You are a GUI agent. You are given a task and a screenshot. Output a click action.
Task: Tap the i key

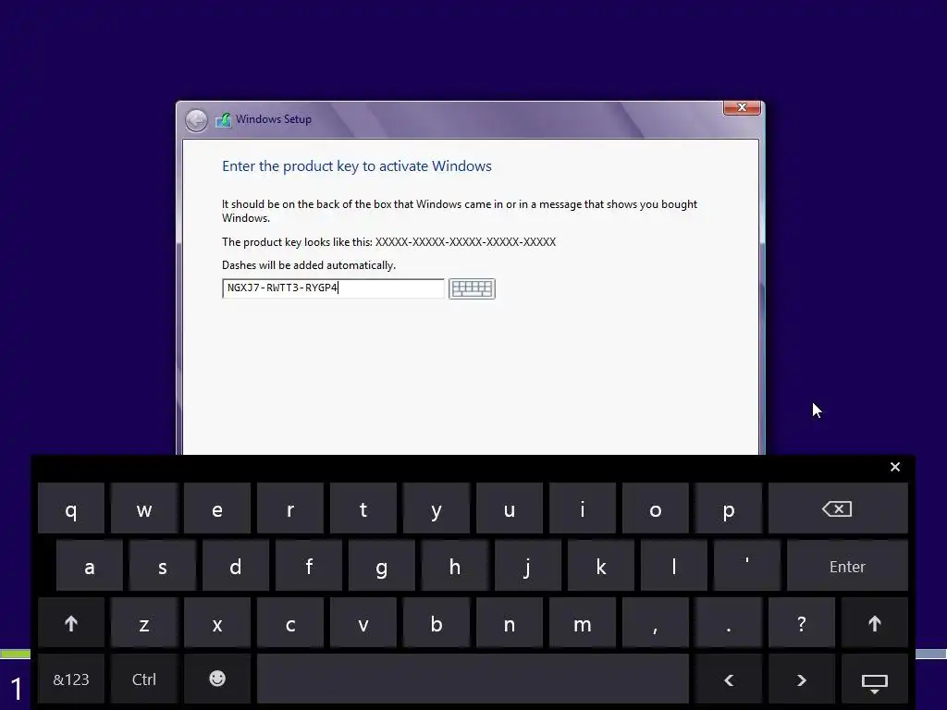coord(583,509)
